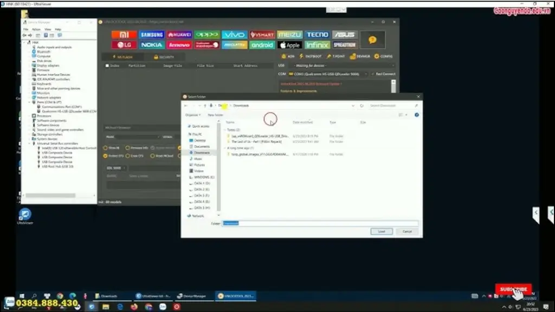The image size is (555, 312).
Task: Open the Model dropdown in UnlockTool
Action: (138, 137)
